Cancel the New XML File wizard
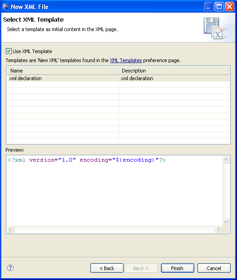This screenshot has width=237, height=280. (214, 268)
